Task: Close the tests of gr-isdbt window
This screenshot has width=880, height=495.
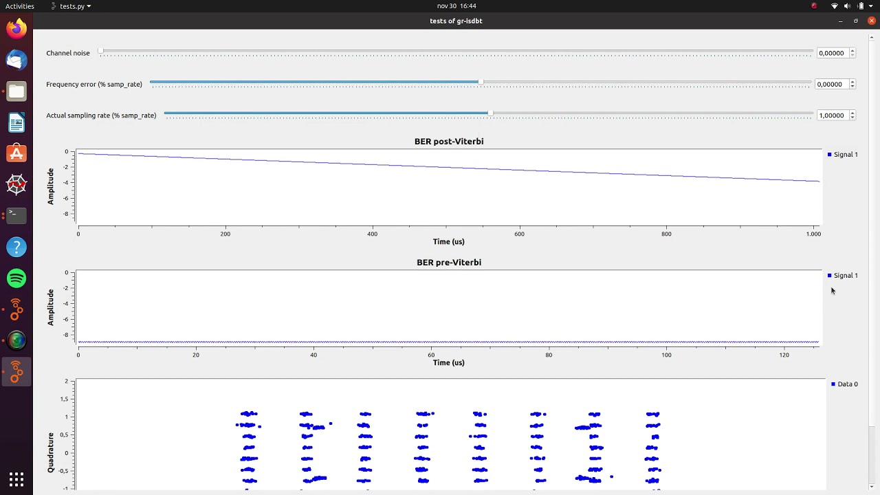Action: coord(872,21)
